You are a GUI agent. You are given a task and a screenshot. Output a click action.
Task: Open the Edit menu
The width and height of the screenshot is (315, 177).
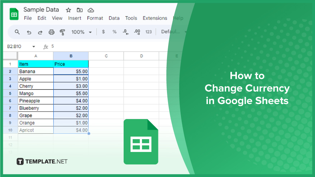[42, 18]
